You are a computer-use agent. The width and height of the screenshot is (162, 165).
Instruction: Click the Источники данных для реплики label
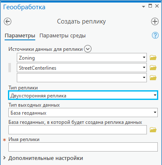pyautogui.click(x=45, y=49)
